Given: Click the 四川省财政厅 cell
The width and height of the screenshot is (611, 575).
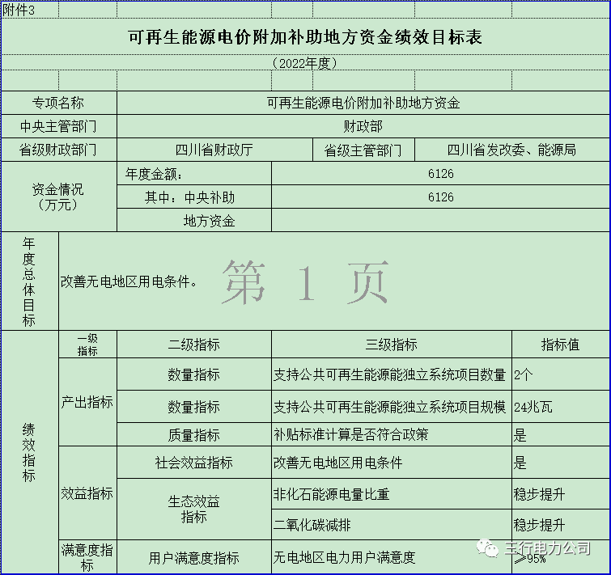Looking at the screenshot, I should click(x=214, y=150).
